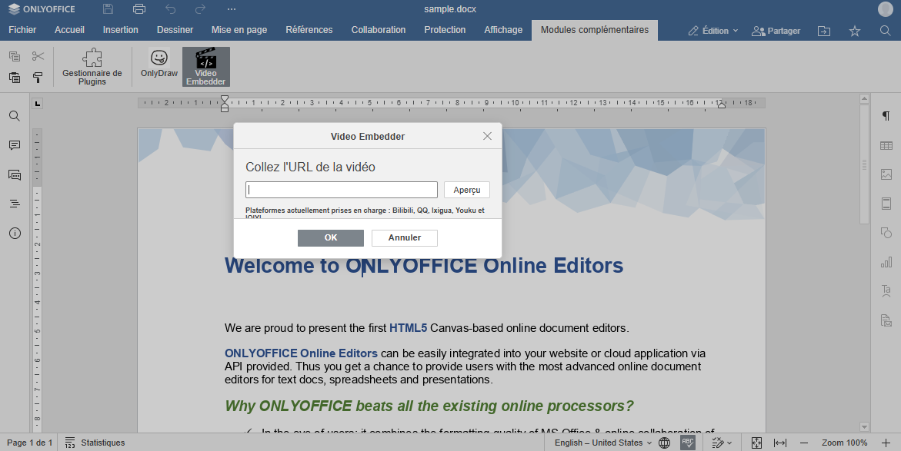Click the Paste icon in toolbar
Image resolution: width=901 pixels, height=451 pixels.
point(15,78)
